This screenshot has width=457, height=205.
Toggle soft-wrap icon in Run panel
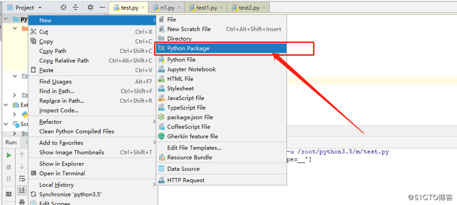[22, 178]
